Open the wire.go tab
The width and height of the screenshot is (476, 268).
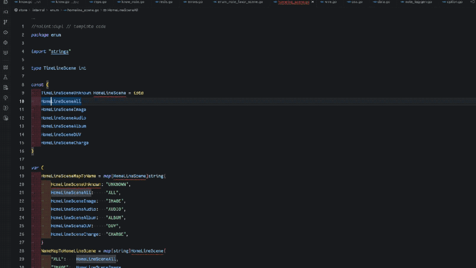(329, 2)
